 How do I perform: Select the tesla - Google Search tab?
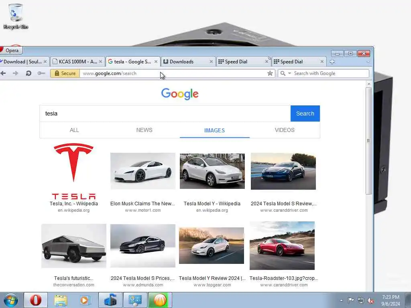[x=132, y=61]
